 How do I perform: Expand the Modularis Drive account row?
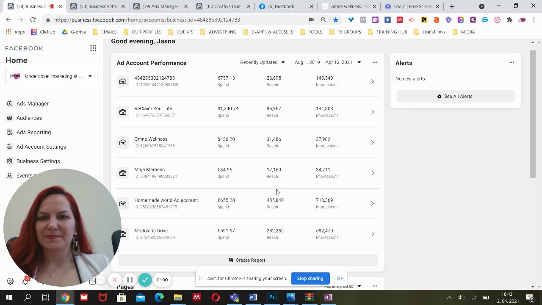tap(373, 234)
